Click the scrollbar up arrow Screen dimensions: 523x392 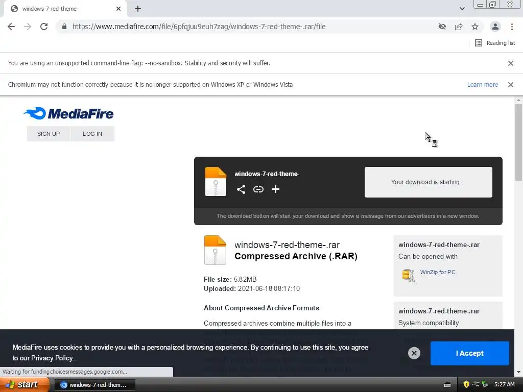pyautogui.click(x=518, y=100)
